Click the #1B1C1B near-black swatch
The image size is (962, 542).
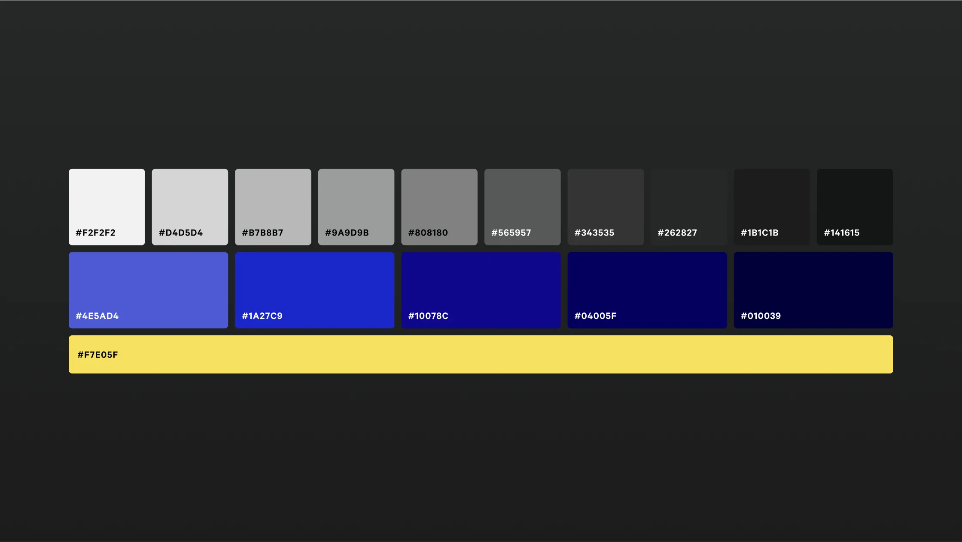pyautogui.click(x=772, y=202)
